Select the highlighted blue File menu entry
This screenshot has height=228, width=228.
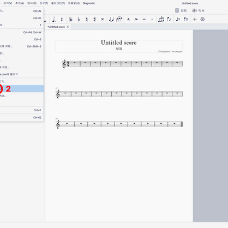[22, 89]
